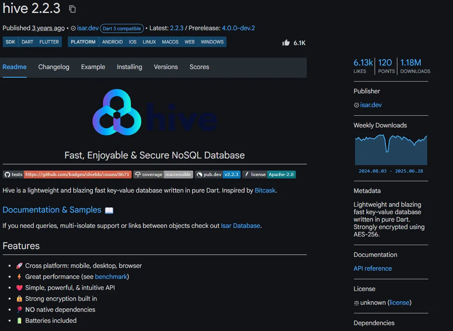Show the Scores tab
The image size is (453, 331).
point(199,67)
